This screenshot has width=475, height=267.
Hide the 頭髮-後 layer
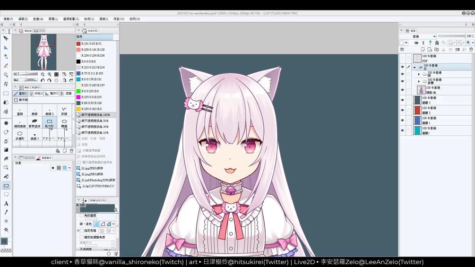[x=402, y=90]
